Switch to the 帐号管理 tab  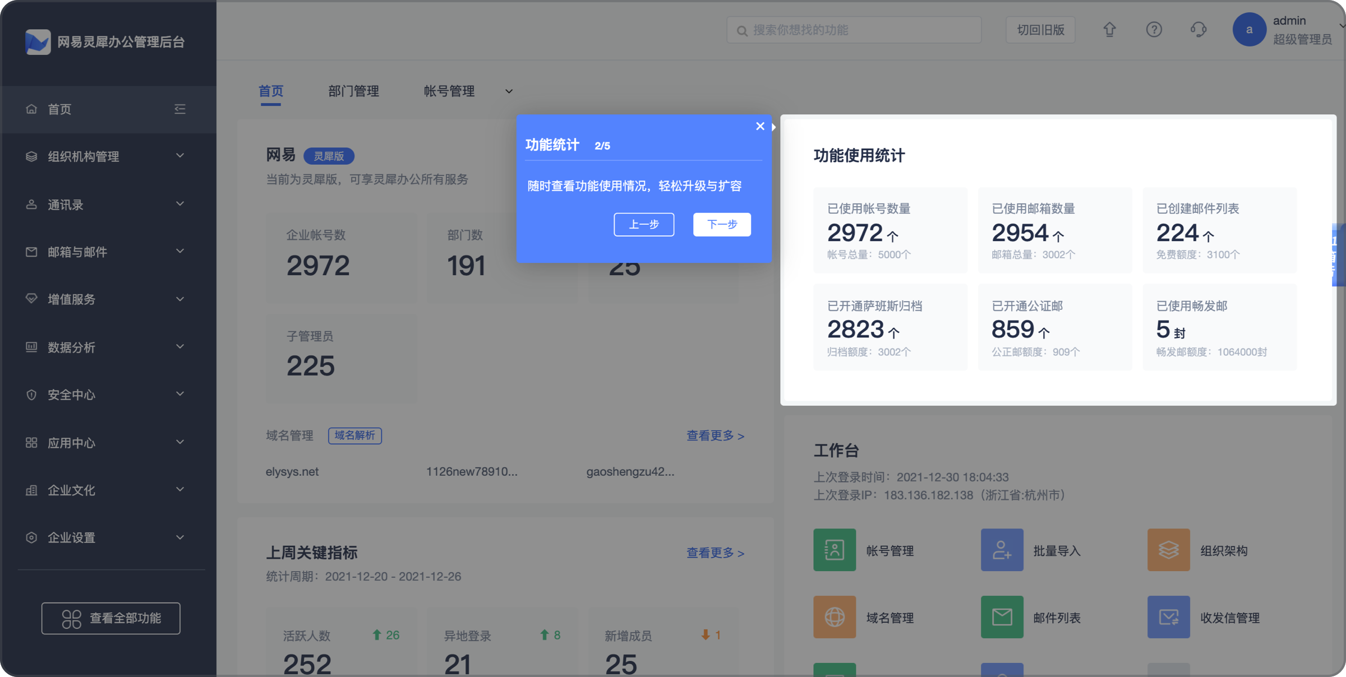pos(449,91)
